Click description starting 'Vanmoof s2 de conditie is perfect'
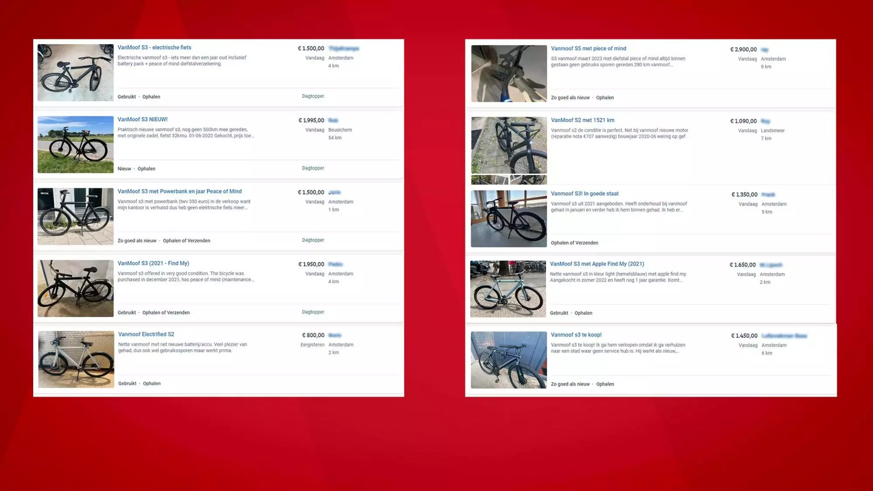 coord(619,133)
